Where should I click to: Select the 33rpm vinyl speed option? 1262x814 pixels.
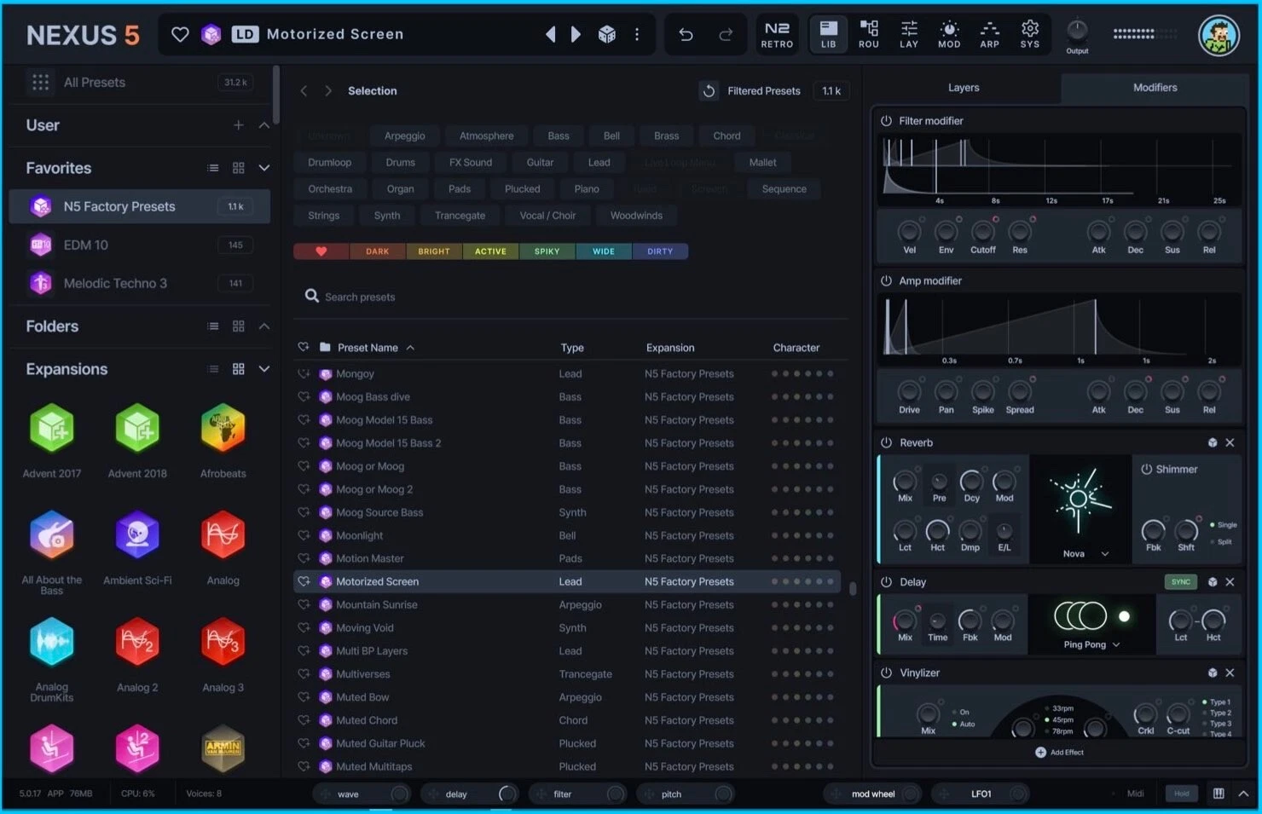1060,708
